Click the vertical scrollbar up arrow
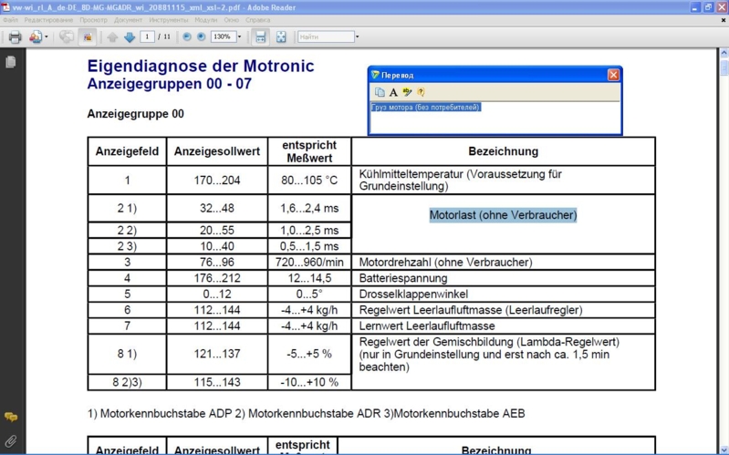 click(x=724, y=54)
